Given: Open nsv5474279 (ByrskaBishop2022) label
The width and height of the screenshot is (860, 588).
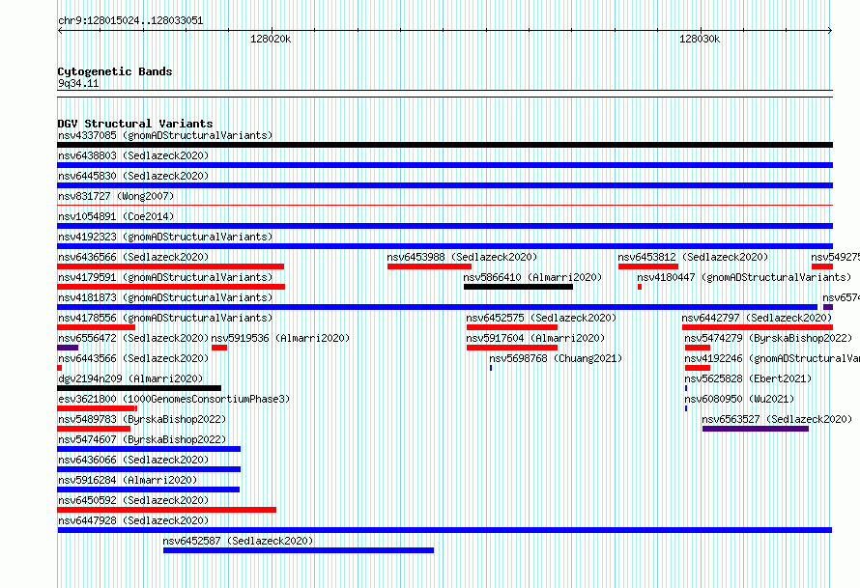Looking at the screenshot, I should [x=768, y=338].
